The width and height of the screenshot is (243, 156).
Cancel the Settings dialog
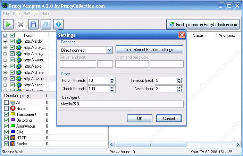[x=169, y=119]
